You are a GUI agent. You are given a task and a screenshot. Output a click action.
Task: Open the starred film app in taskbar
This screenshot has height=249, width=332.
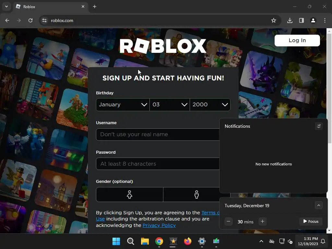[x=173, y=241]
